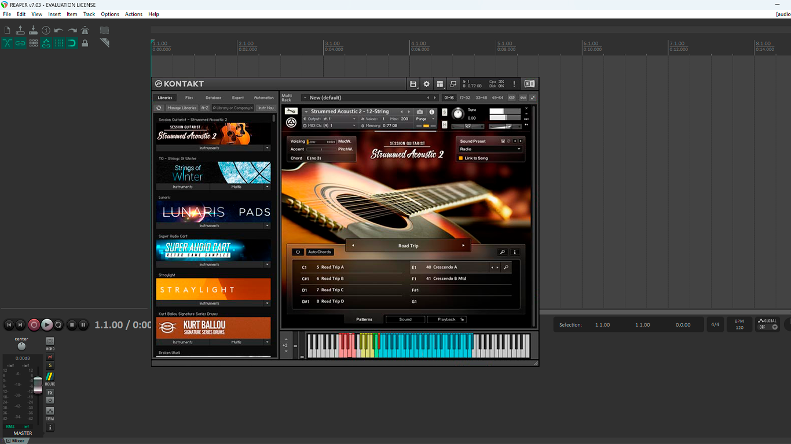Click Manage Libraries button
Image resolution: width=791 pixels, height=444 pixels.
tap(182, 108)
